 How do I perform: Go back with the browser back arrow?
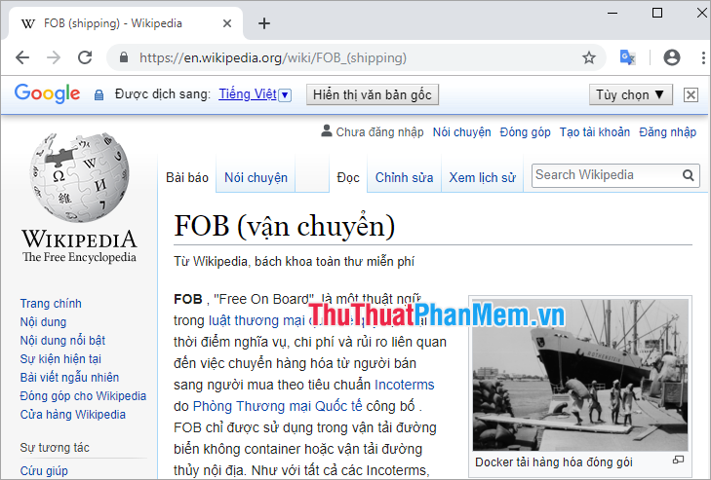[22, 57]
